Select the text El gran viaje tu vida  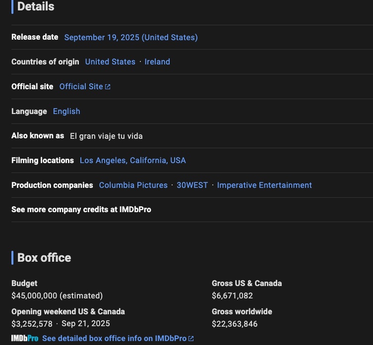coord(106,136)
